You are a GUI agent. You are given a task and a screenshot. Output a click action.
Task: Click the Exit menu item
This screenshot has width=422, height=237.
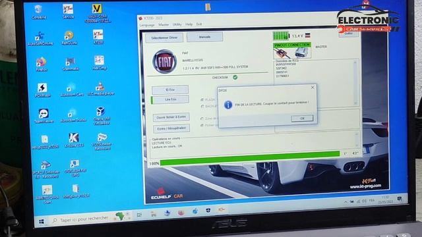point(199,24)
